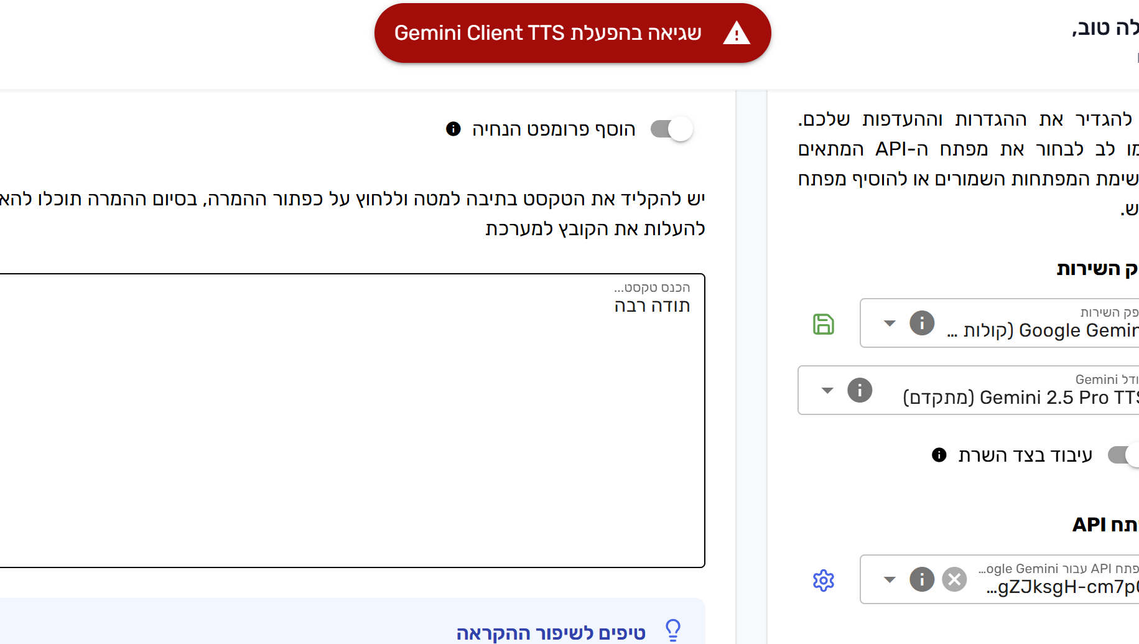Click the green save icon beside the service provider
The image size is (1139, 644).
click(824, 324)
